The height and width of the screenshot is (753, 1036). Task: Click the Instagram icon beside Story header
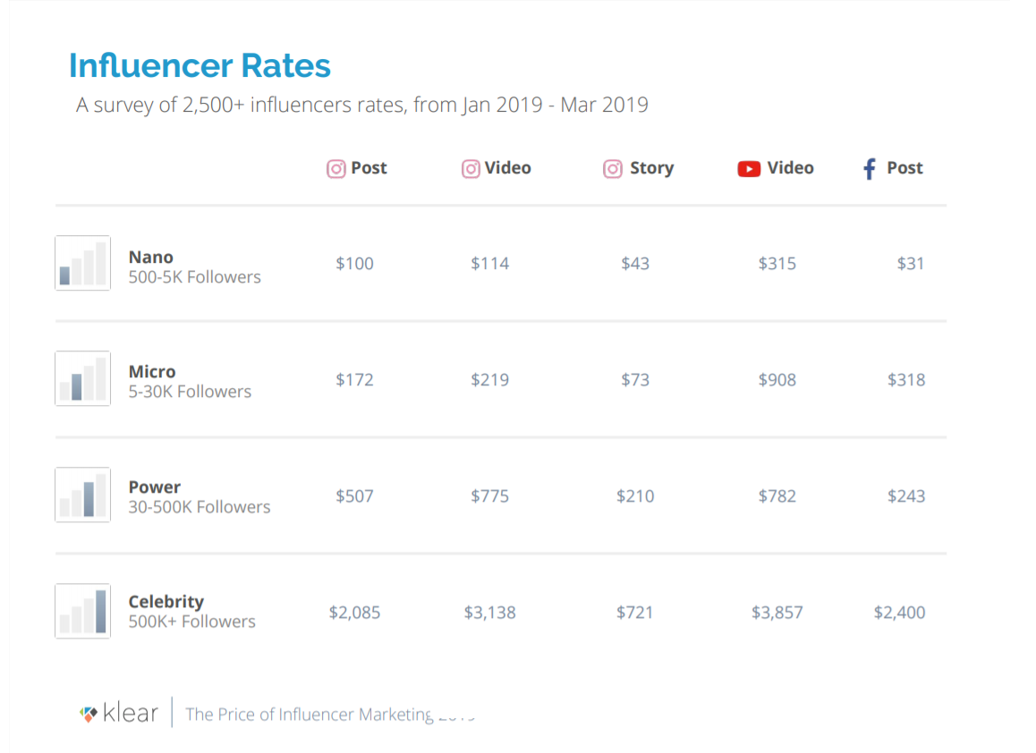point(613,168)
